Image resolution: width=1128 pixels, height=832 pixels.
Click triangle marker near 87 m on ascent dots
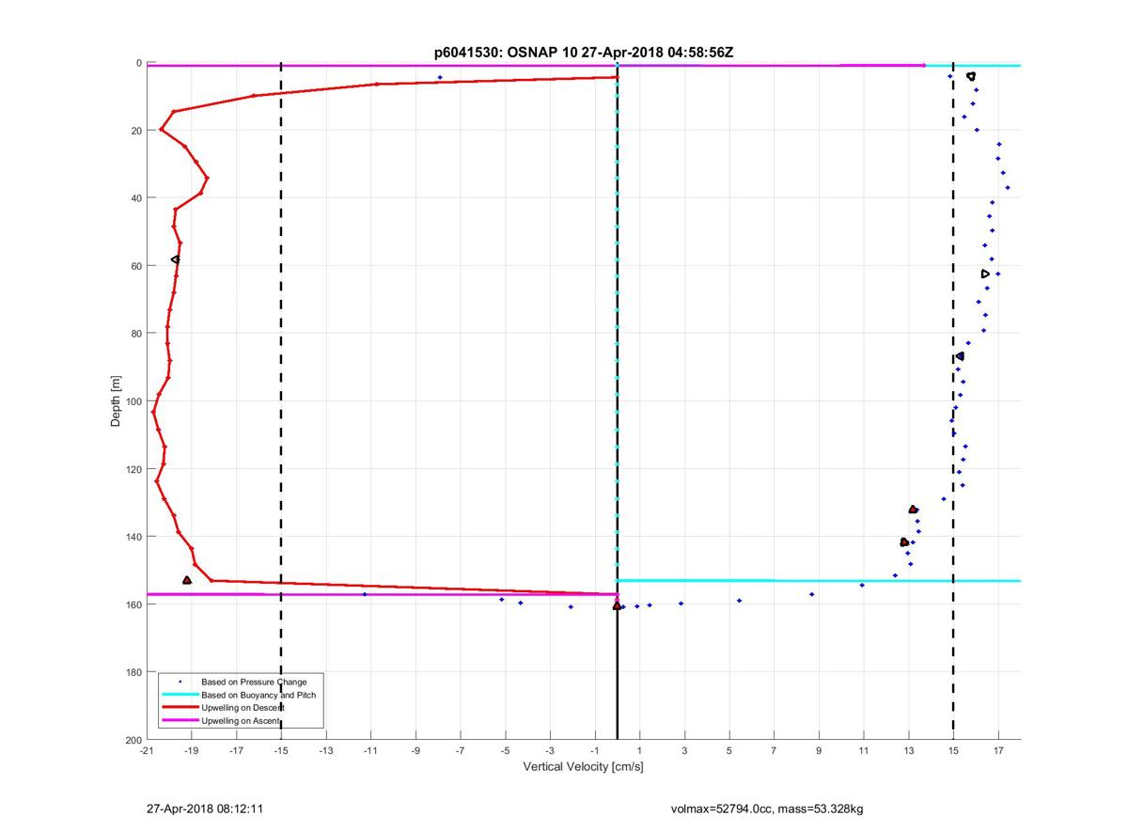click(x=960, y=356)
